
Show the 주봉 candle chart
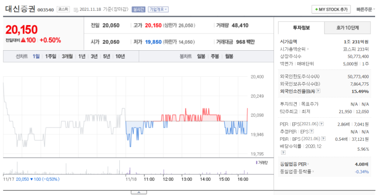pos(215,56)
